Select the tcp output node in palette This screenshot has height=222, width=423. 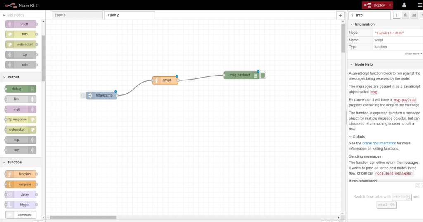pyautogui.click(x=21, y=140)
